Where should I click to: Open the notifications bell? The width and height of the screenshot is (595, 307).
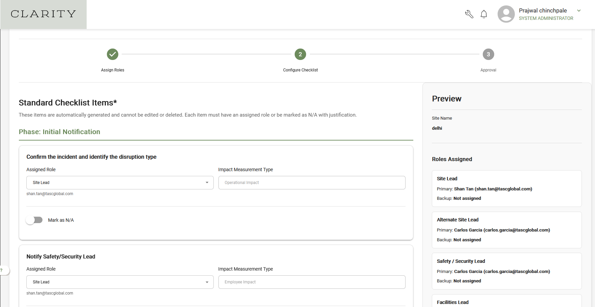click(x=484, y=14)
